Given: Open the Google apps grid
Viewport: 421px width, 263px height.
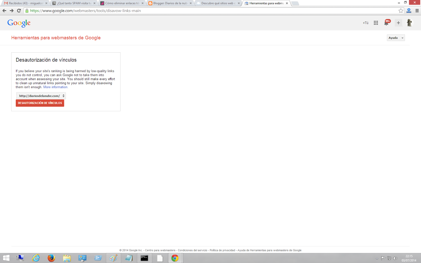Looking at the screenshot, I should point(376,23).
